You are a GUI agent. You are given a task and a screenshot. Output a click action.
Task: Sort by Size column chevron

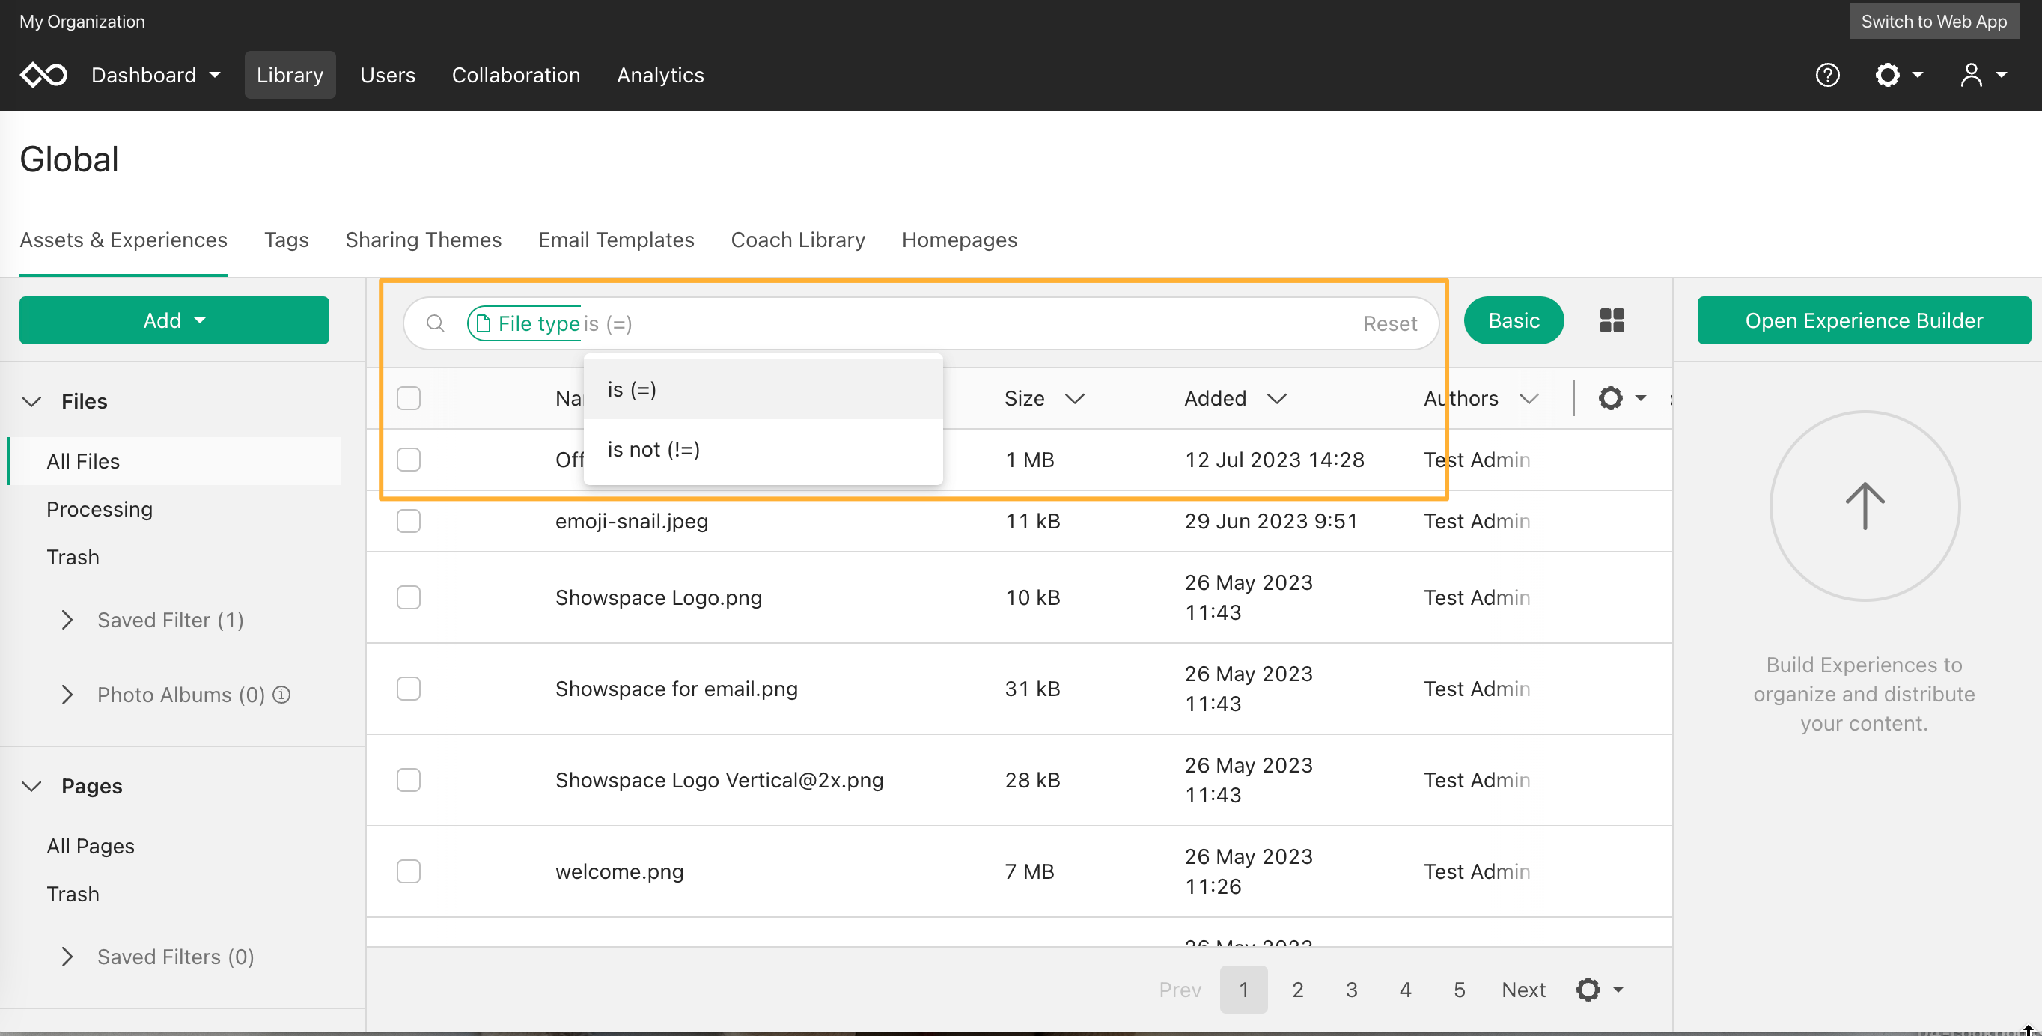[x=1074, y=398]
